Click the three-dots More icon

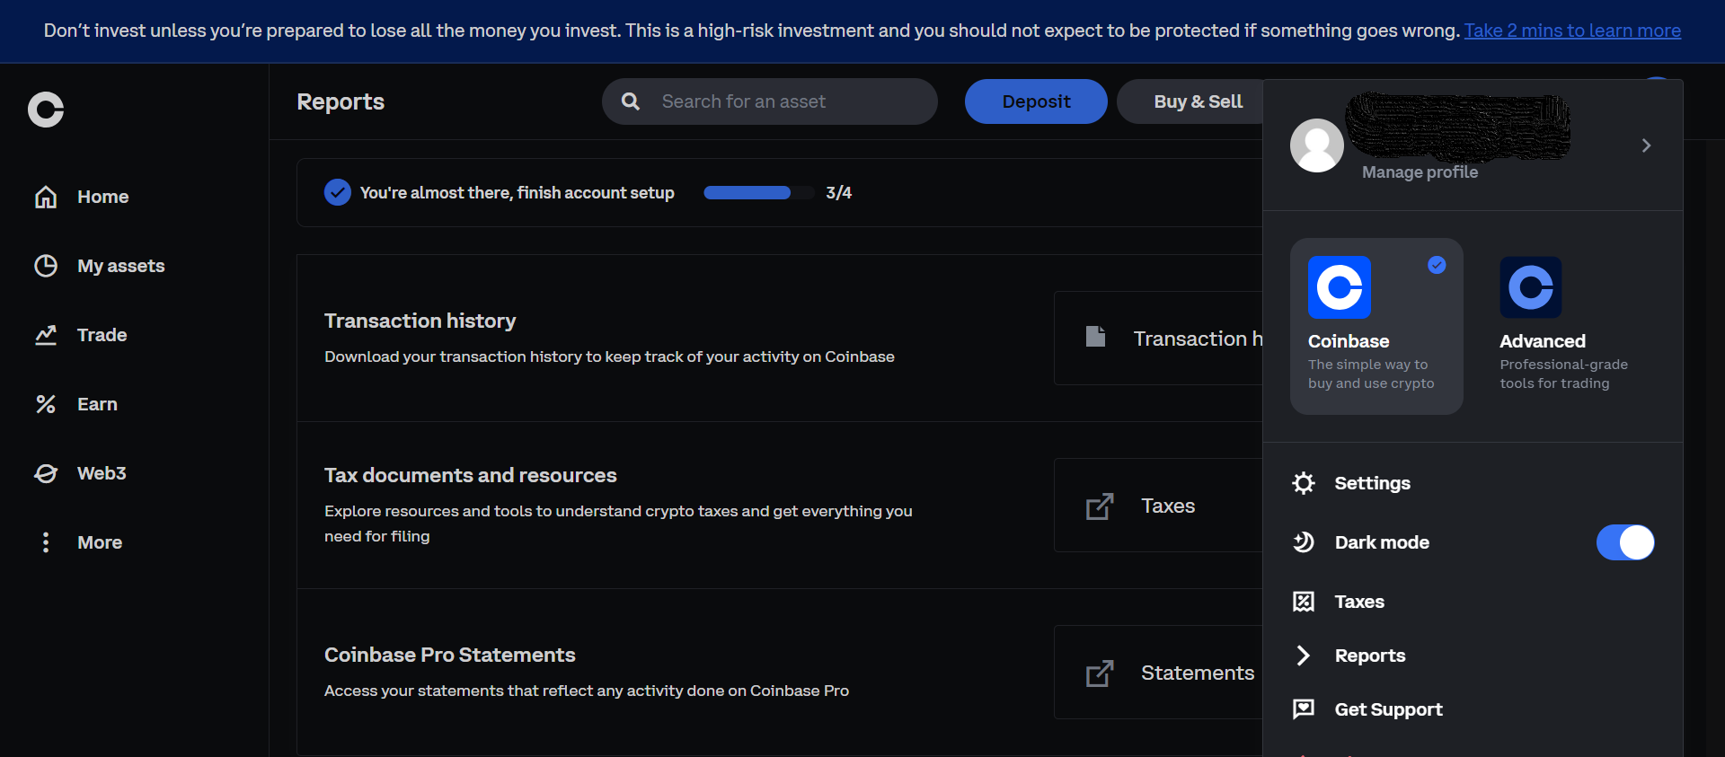pyautogui.click(x=46, y=542)
